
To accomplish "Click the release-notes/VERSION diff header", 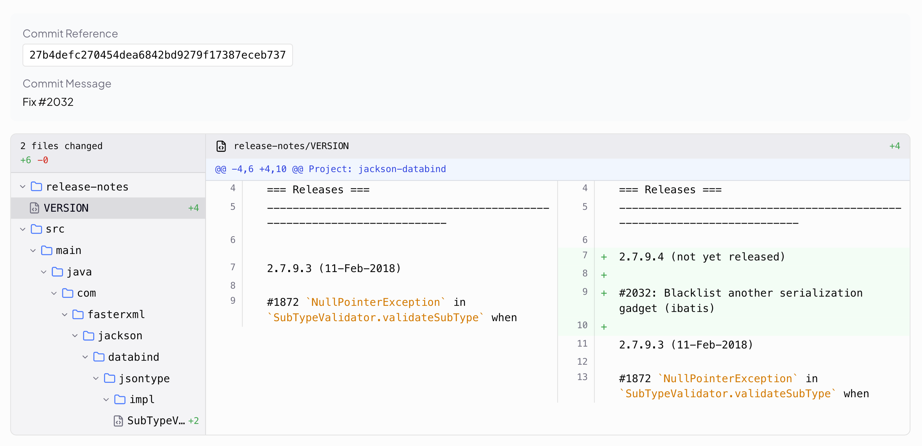I will coord(291,146).
